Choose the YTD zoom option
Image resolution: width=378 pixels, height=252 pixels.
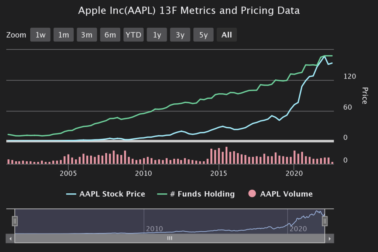133,35
